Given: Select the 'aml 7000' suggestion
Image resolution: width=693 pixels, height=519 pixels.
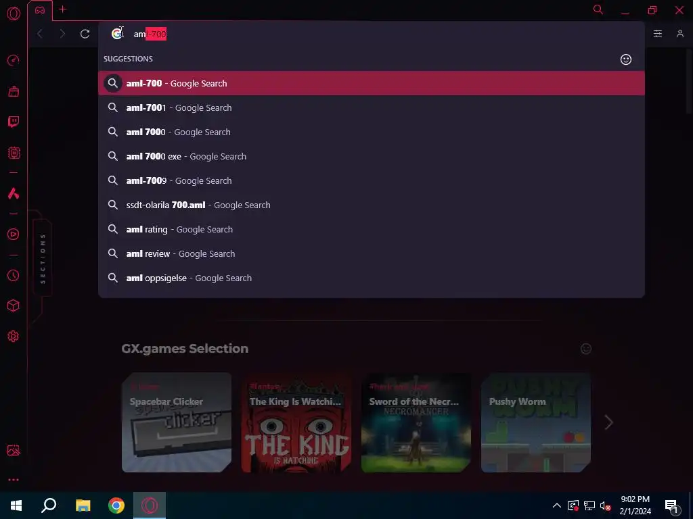Looking at the screenshot, I should [372, 132].
